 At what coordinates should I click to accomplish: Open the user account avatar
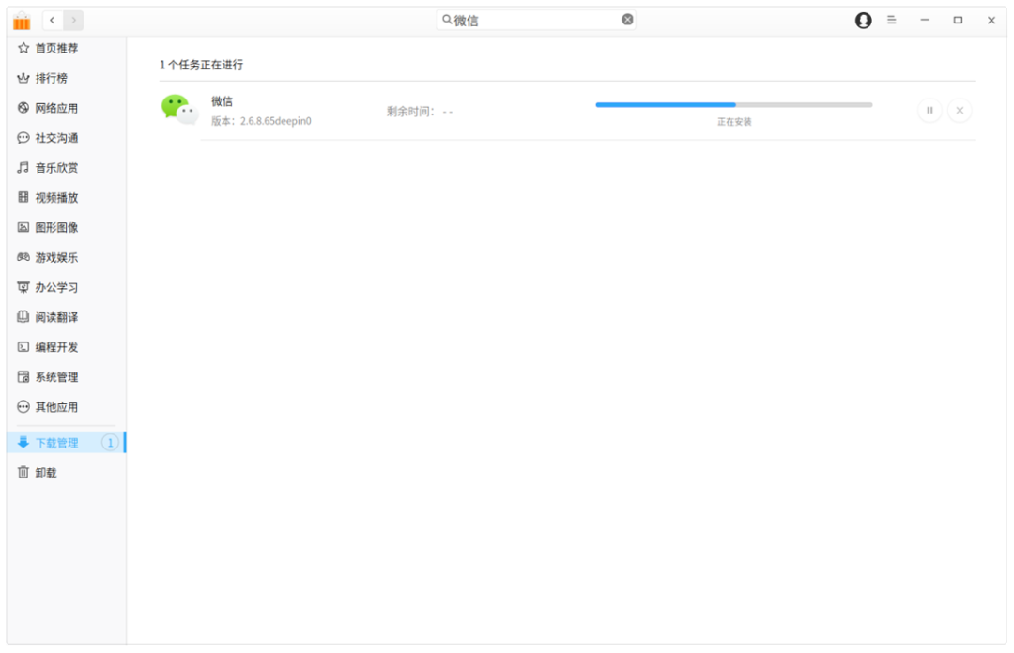(x=863, y=20)
